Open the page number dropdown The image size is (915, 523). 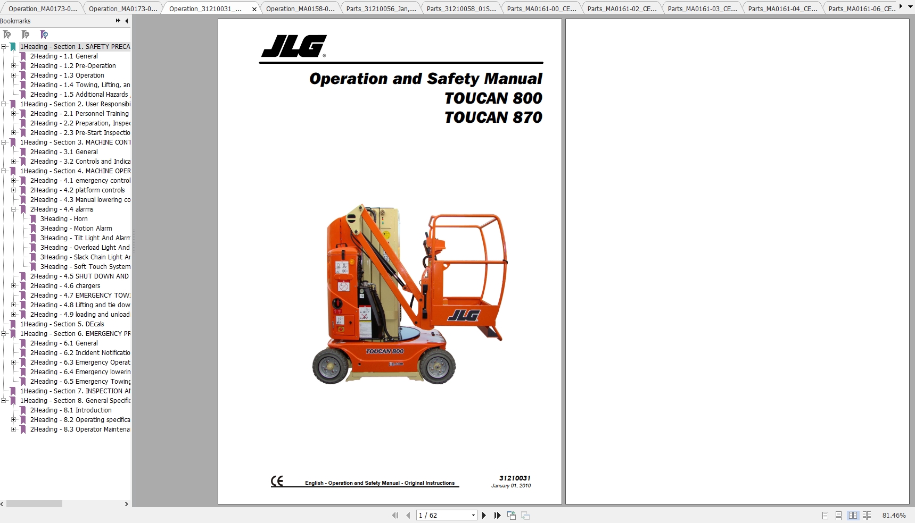point(473,515)
